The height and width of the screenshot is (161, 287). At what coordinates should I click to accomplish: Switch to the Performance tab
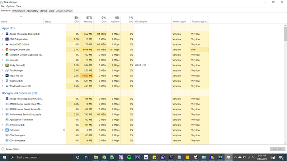click(x=19, y=11)
